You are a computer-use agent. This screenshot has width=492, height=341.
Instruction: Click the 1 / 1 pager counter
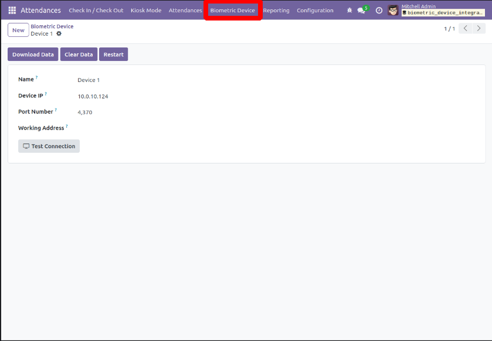point(449,29)
